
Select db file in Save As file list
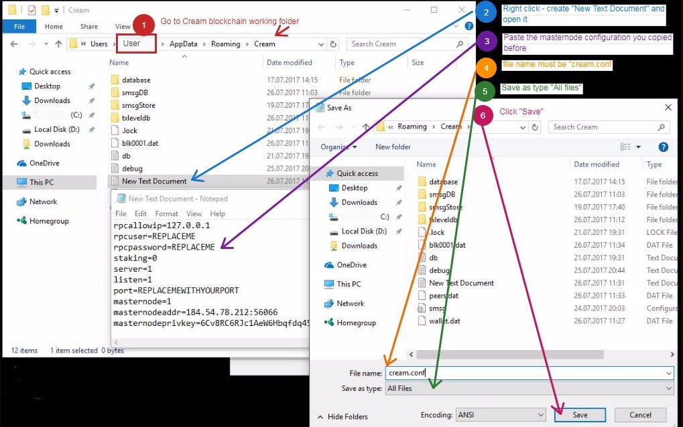point(428,258)
